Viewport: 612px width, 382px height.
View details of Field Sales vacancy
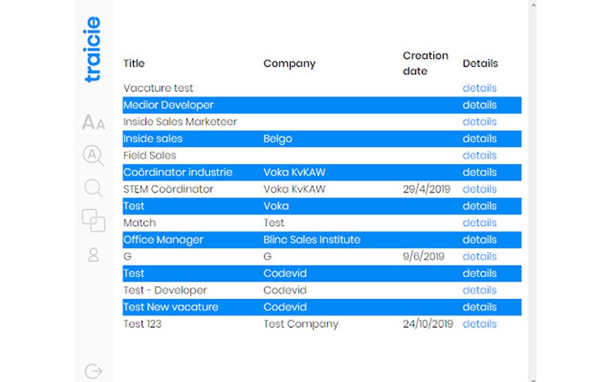click(479, 156)
